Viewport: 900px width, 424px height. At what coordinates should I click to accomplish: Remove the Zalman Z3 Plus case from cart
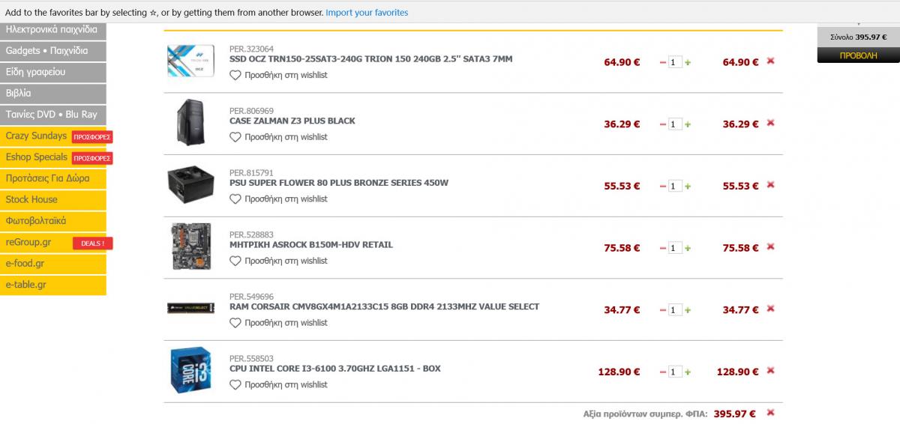click(770, 124)
